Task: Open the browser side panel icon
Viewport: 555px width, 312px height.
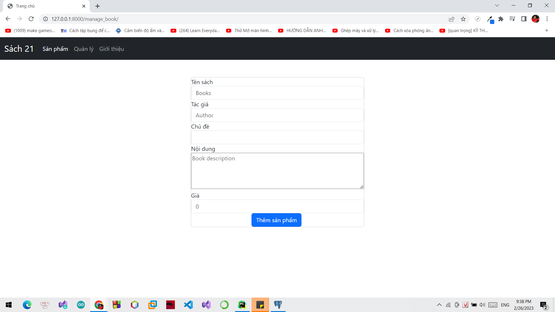Action: 524,19
